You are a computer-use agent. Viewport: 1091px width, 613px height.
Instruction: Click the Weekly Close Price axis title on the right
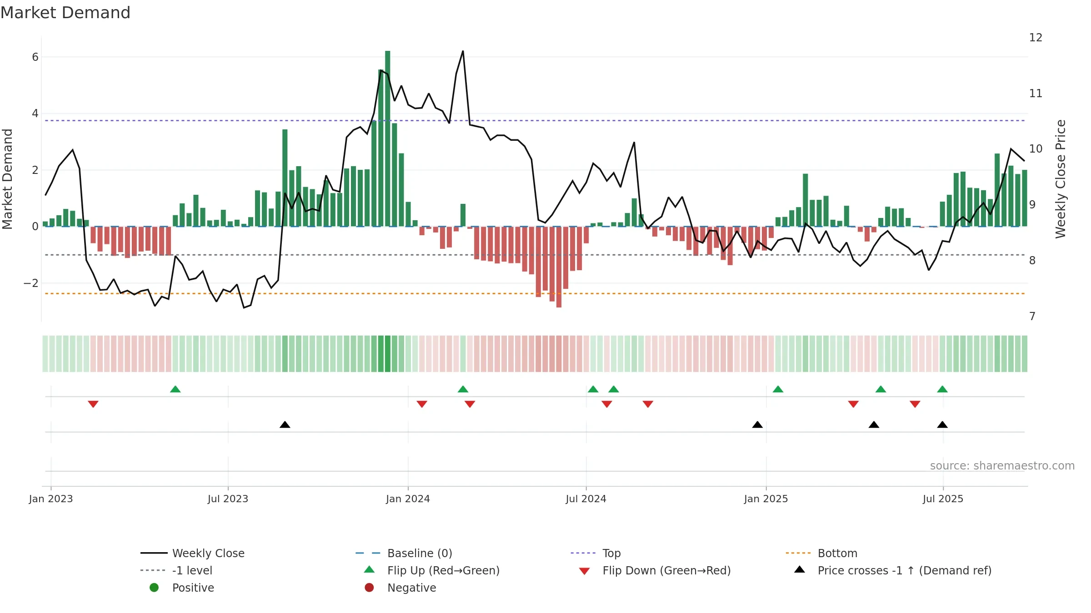coord(1061,179)
